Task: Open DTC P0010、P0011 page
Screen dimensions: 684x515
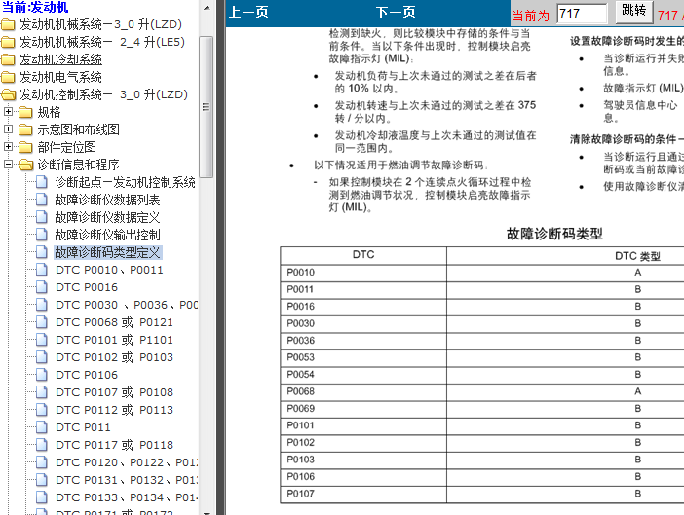Action: [x=109, y=270]
